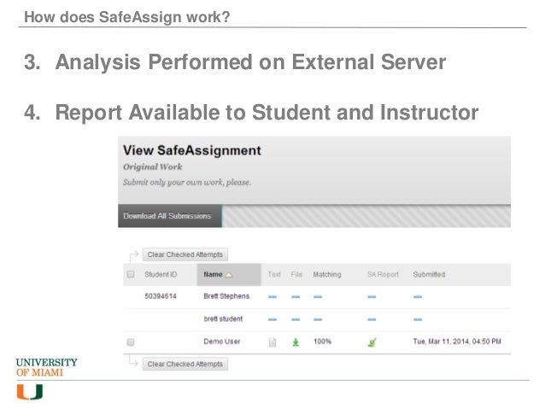Download Demo User's file via green arrow
Viewport: 545px width, 409px height.
click(x=296, y=342)
